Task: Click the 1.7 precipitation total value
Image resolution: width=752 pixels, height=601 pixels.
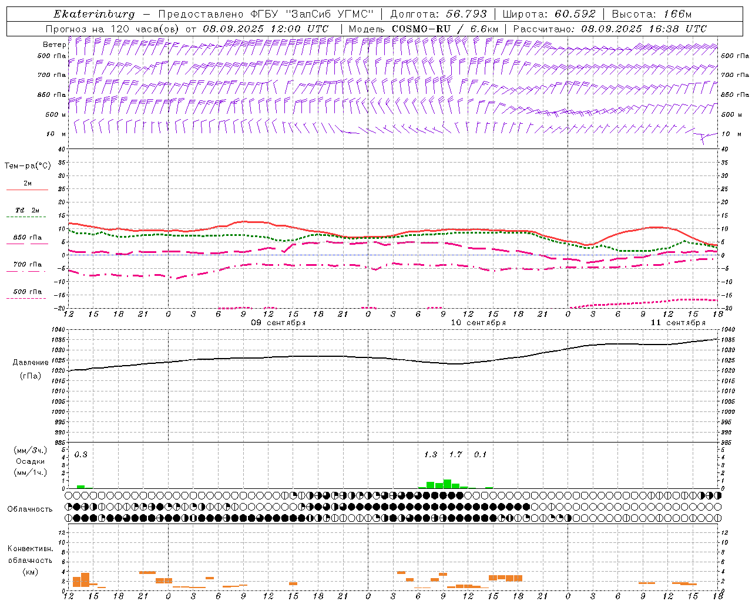Action: coord(455,455)
